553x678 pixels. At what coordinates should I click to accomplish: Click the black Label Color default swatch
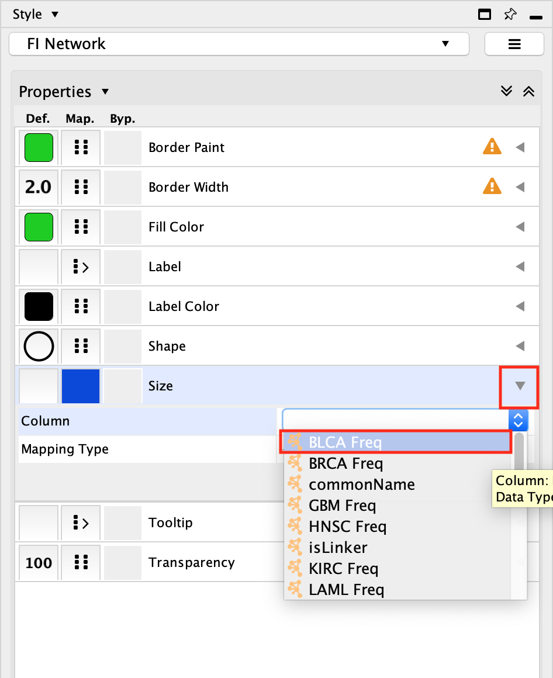coord(39,306)
